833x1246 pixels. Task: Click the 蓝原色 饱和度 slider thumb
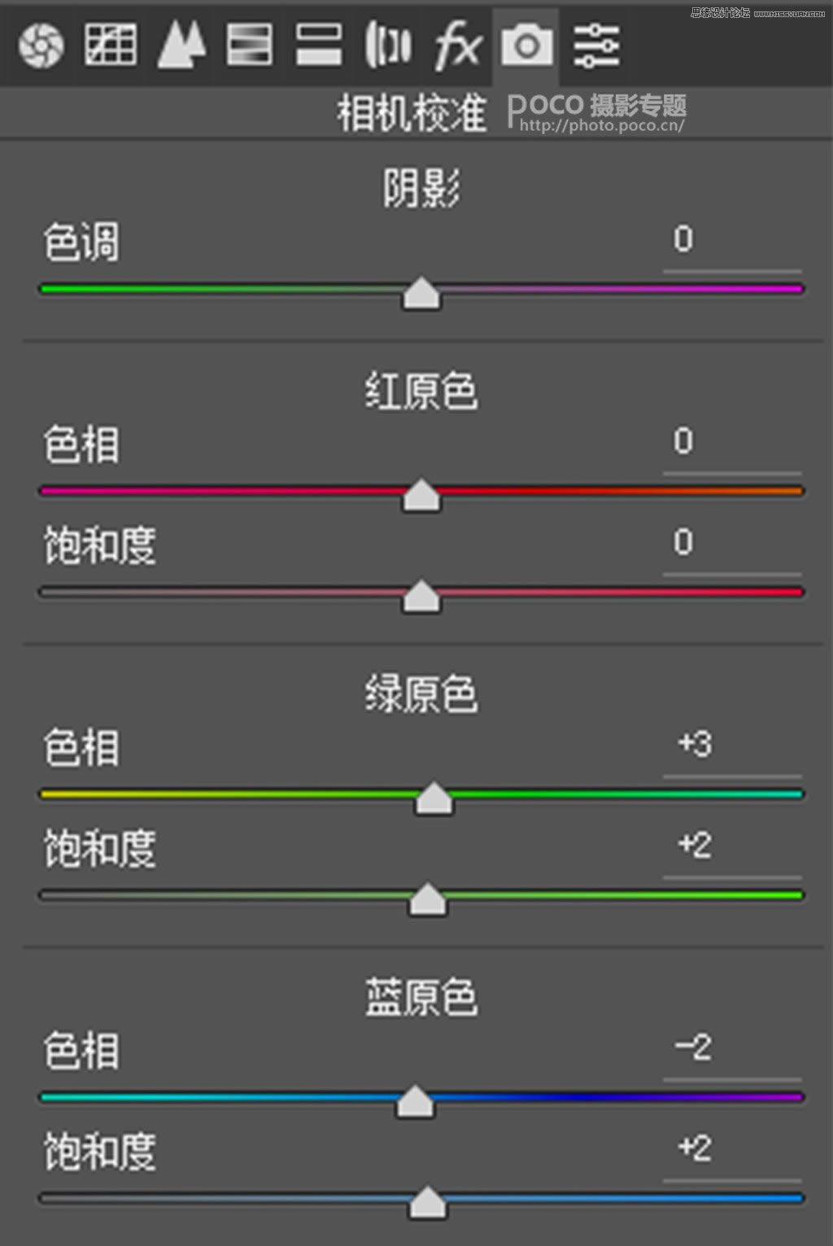coord(427,1202)
